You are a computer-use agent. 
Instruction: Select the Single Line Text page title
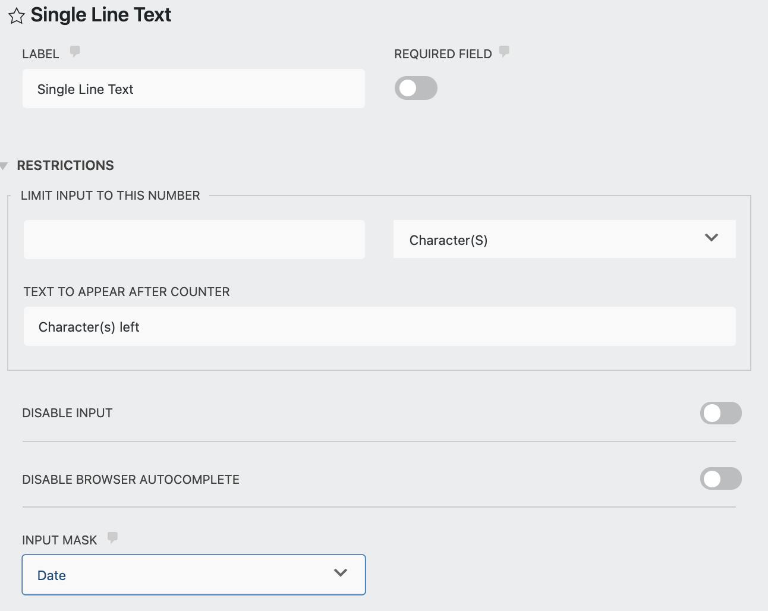click(x=101, y=14)
